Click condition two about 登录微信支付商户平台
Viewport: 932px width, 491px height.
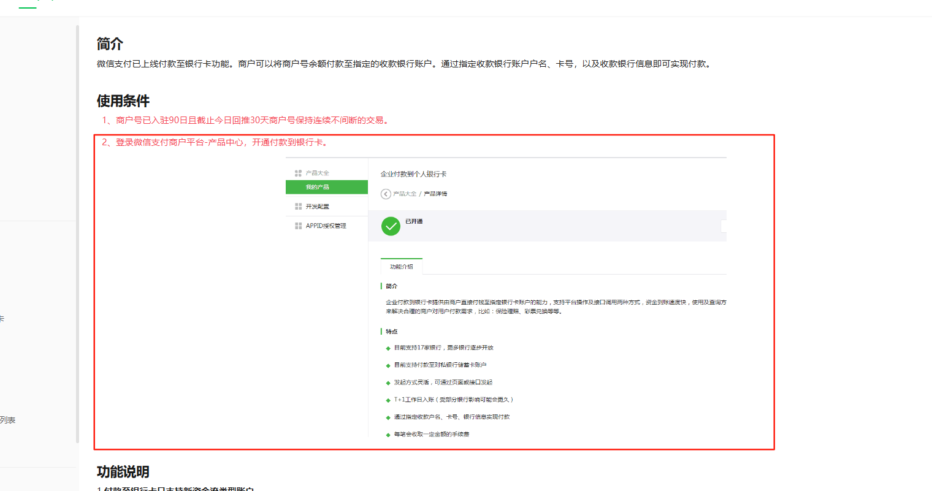[216, 142]
